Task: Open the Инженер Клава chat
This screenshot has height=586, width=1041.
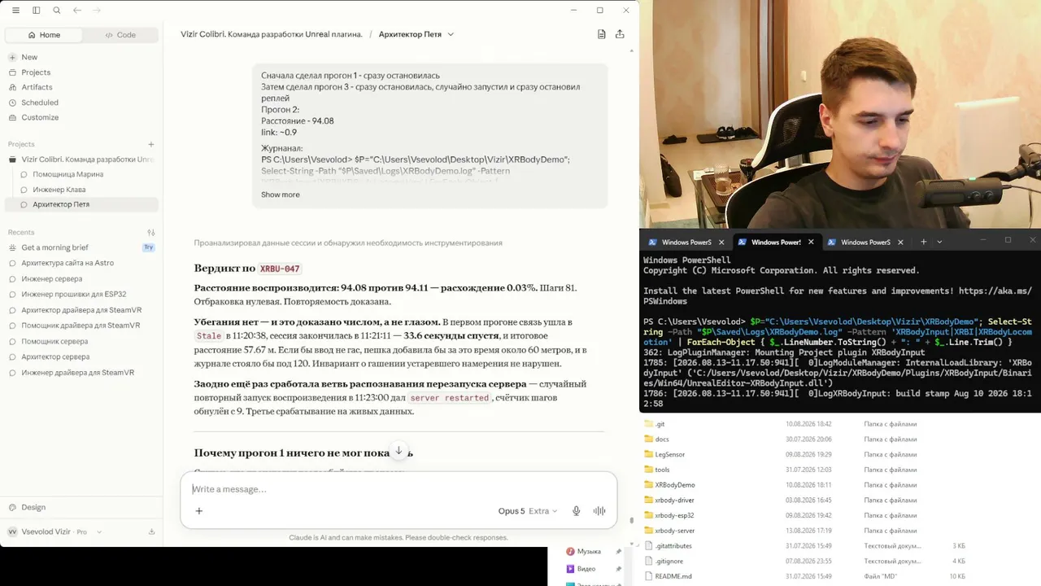Action: (59, 190)
